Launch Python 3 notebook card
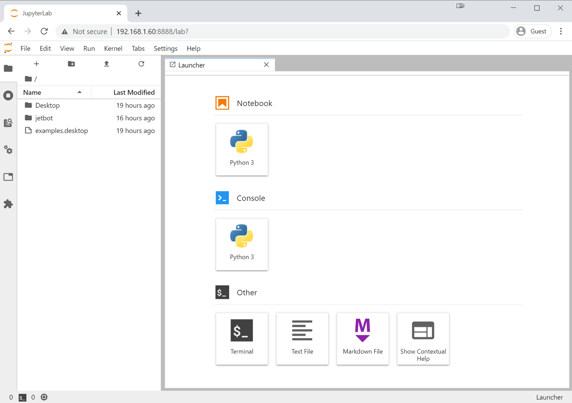This screenshot has width=572, height=403. (242, 150)
